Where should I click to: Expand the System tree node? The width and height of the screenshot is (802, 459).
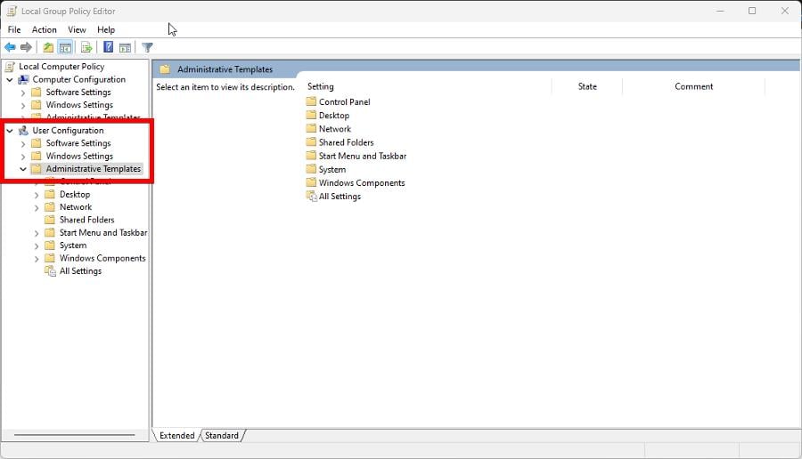37,246
